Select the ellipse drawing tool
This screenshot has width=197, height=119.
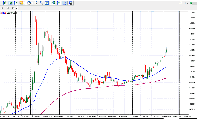[8, 8]
